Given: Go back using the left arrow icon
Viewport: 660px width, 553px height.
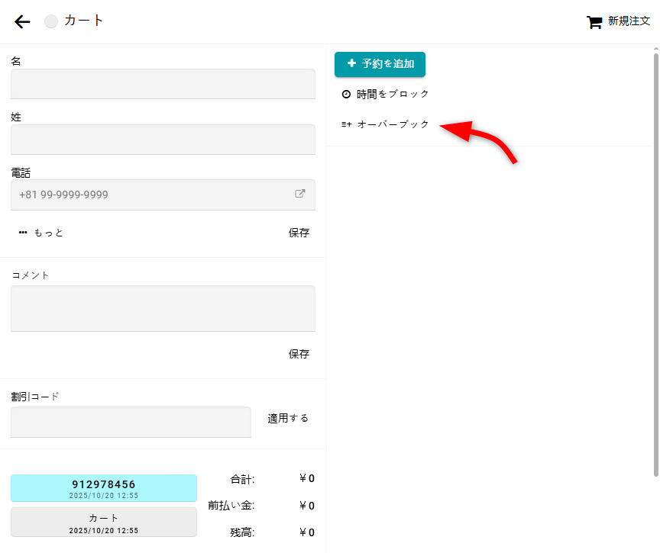Looking at the screenshot, I should (22, 21).
